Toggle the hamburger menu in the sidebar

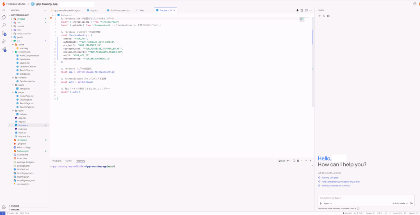point(4,10)
